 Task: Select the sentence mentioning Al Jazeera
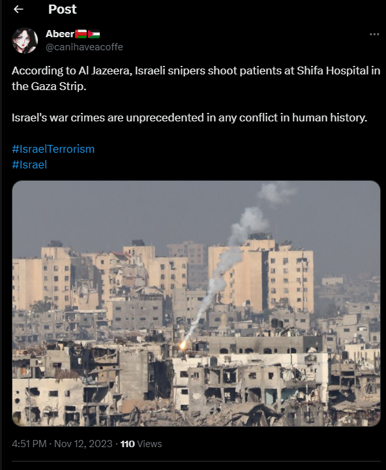[196, 78]
